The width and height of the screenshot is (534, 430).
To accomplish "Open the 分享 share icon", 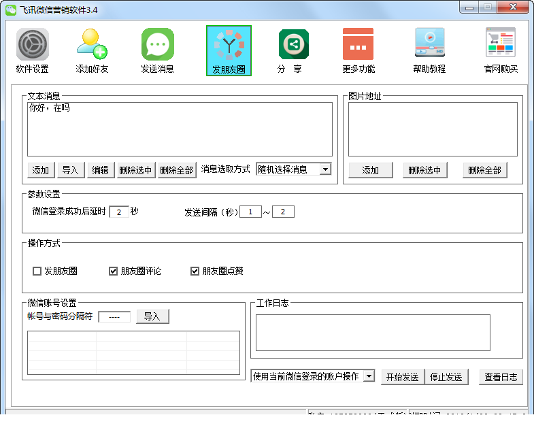I will coord(294,44).
